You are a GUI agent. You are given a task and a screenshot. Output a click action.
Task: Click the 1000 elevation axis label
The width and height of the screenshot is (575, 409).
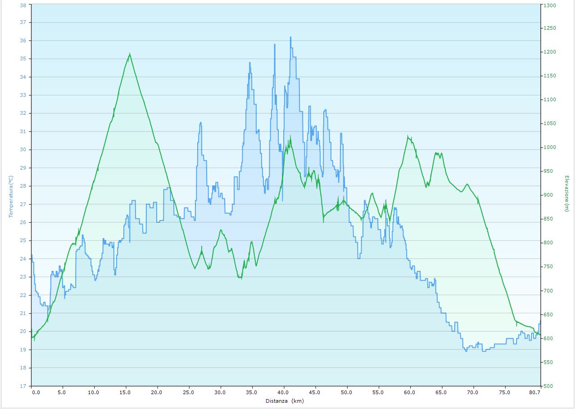point(550,148)
